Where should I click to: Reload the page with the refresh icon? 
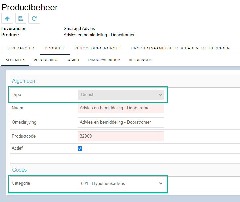(34, 19)
